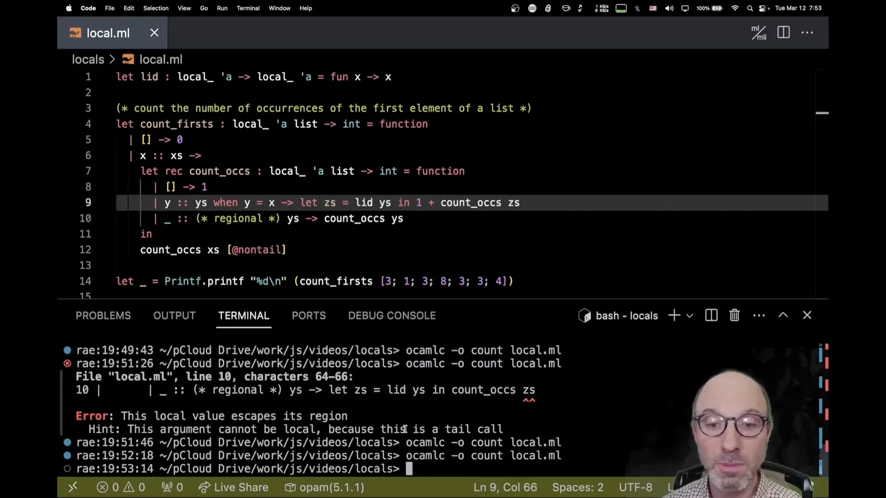
Task: Split the terminal panel
Action: tap(711, 315)
